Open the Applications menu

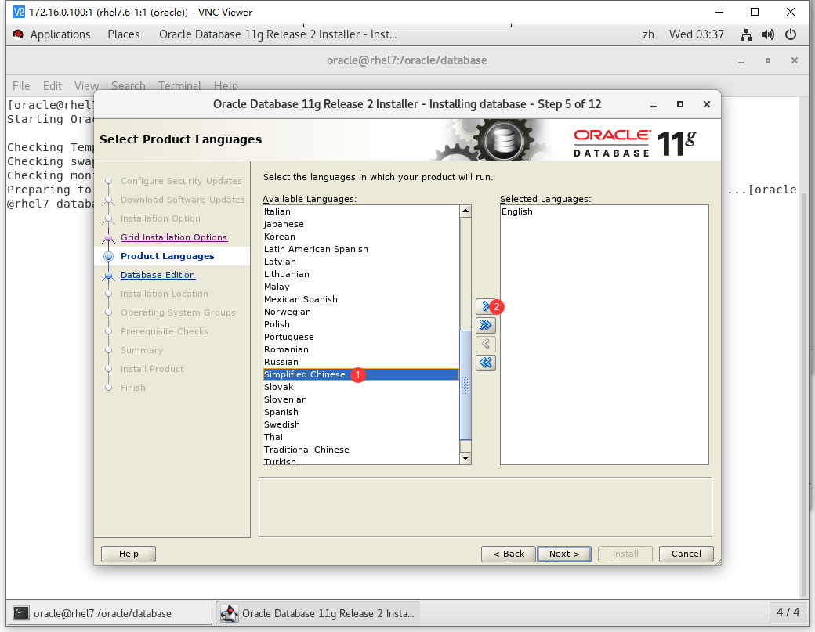(60, 34)
